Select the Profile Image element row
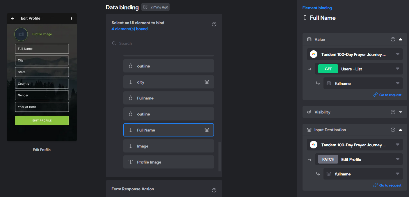 169,162
